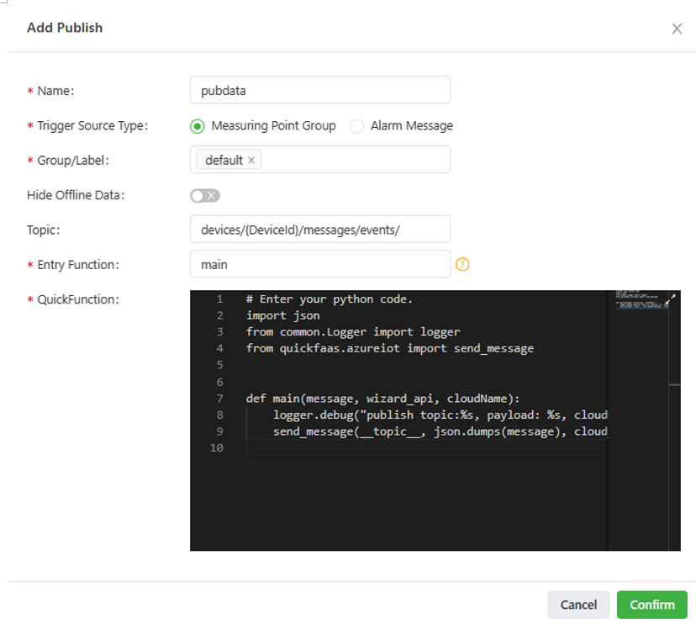Click the Topic input field
The image size is (696, 624).
tap(320, 230)
